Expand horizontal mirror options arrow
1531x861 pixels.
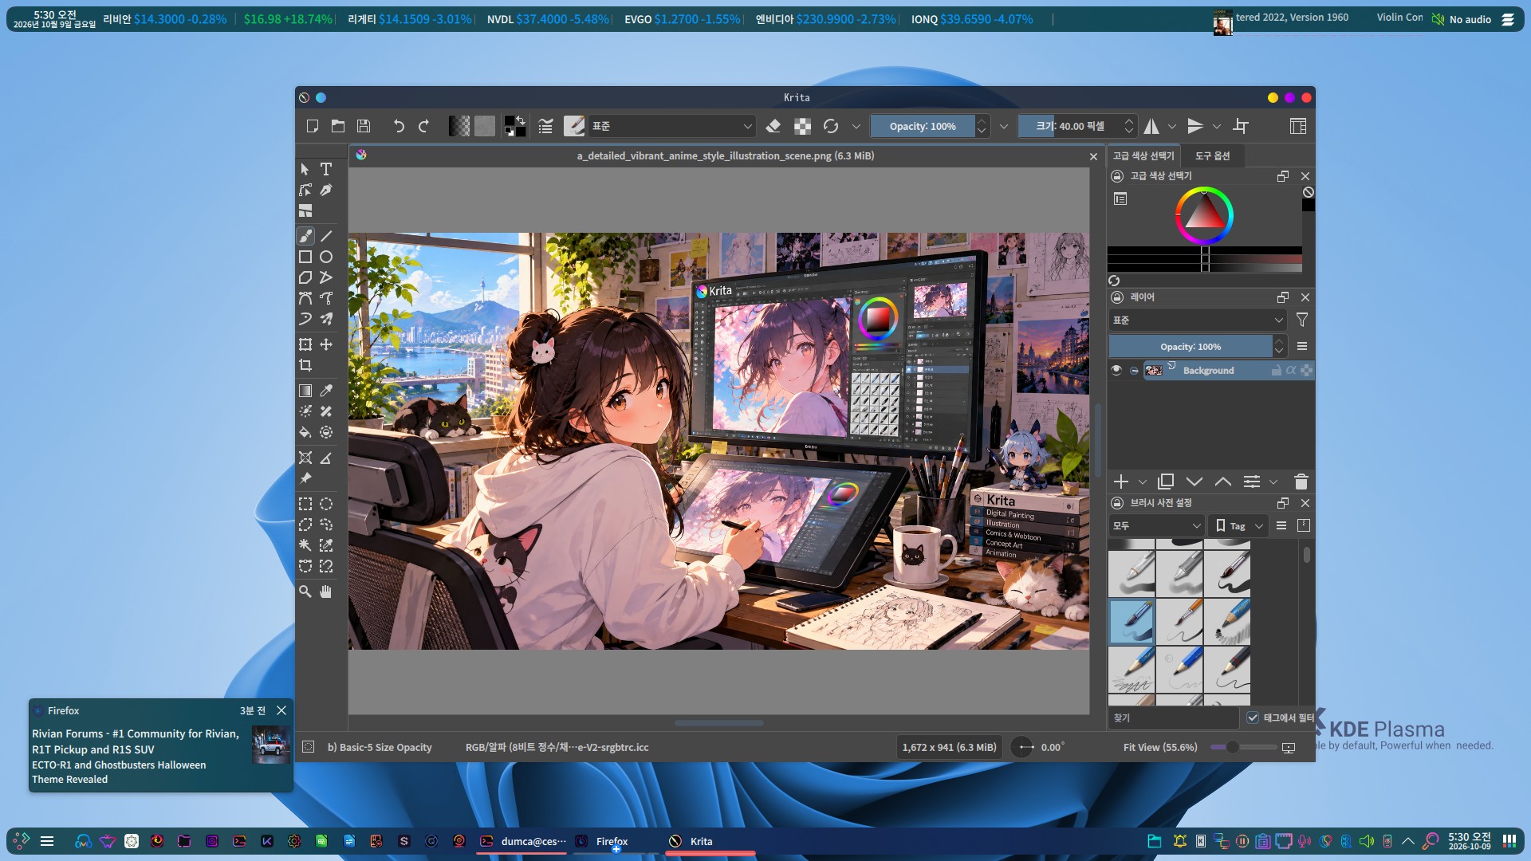coord(1171,126)
